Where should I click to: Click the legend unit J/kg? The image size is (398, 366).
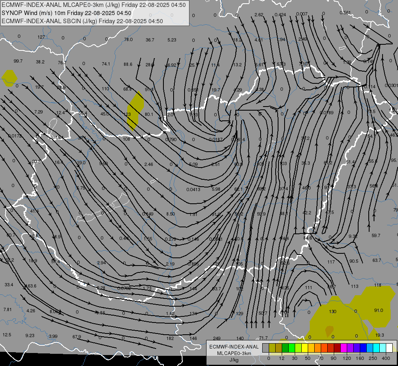234,360
